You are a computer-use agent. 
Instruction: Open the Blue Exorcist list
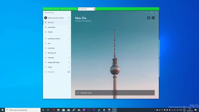(x=57, y=53)
